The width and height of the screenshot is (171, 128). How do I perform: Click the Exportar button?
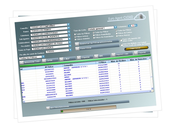[142, 53]
